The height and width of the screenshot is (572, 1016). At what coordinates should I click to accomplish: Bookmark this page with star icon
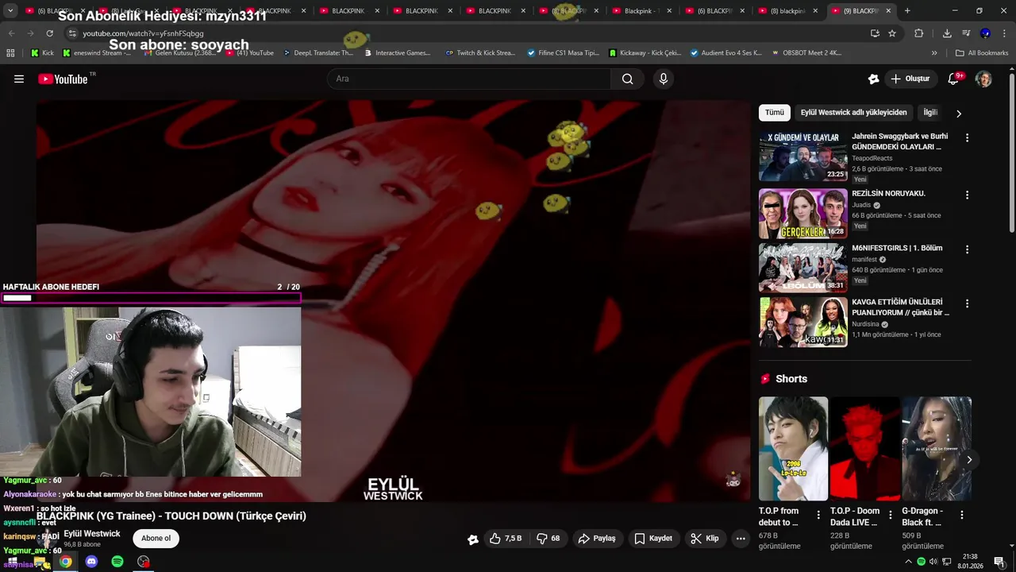(892, 33)
